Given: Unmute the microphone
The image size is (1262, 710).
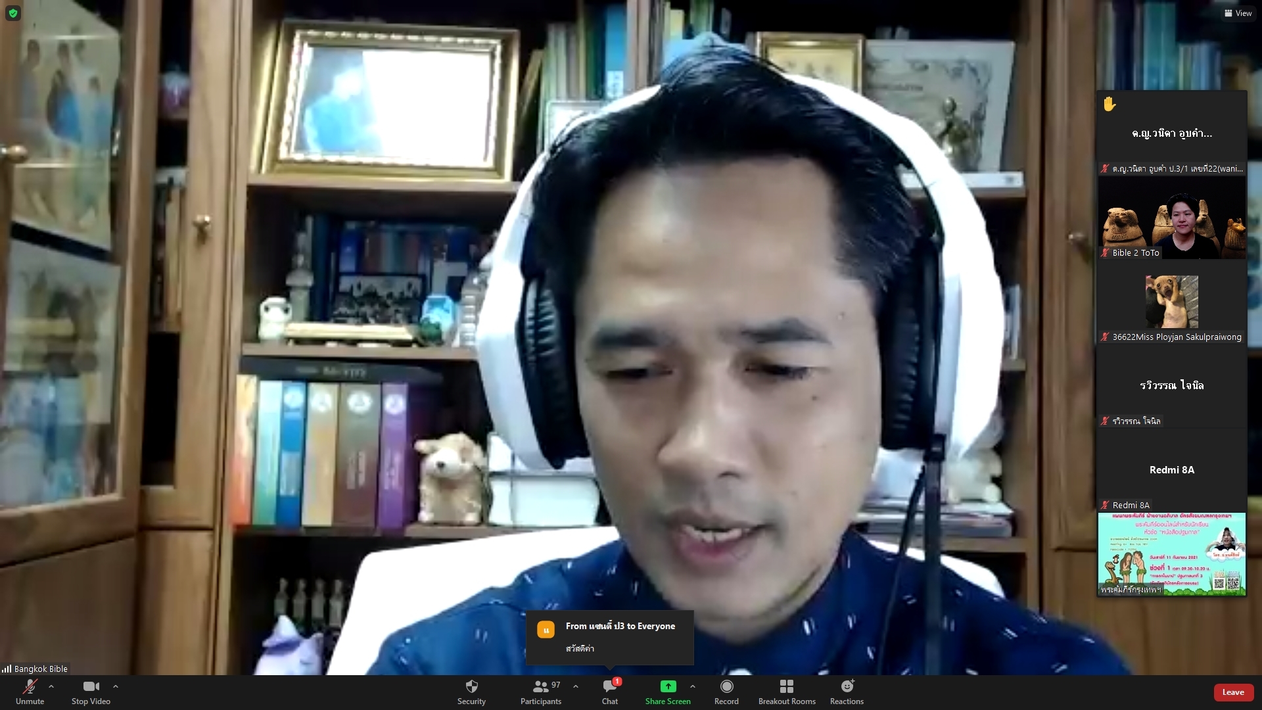Looking at the screenshot, I should pos(30,692).
